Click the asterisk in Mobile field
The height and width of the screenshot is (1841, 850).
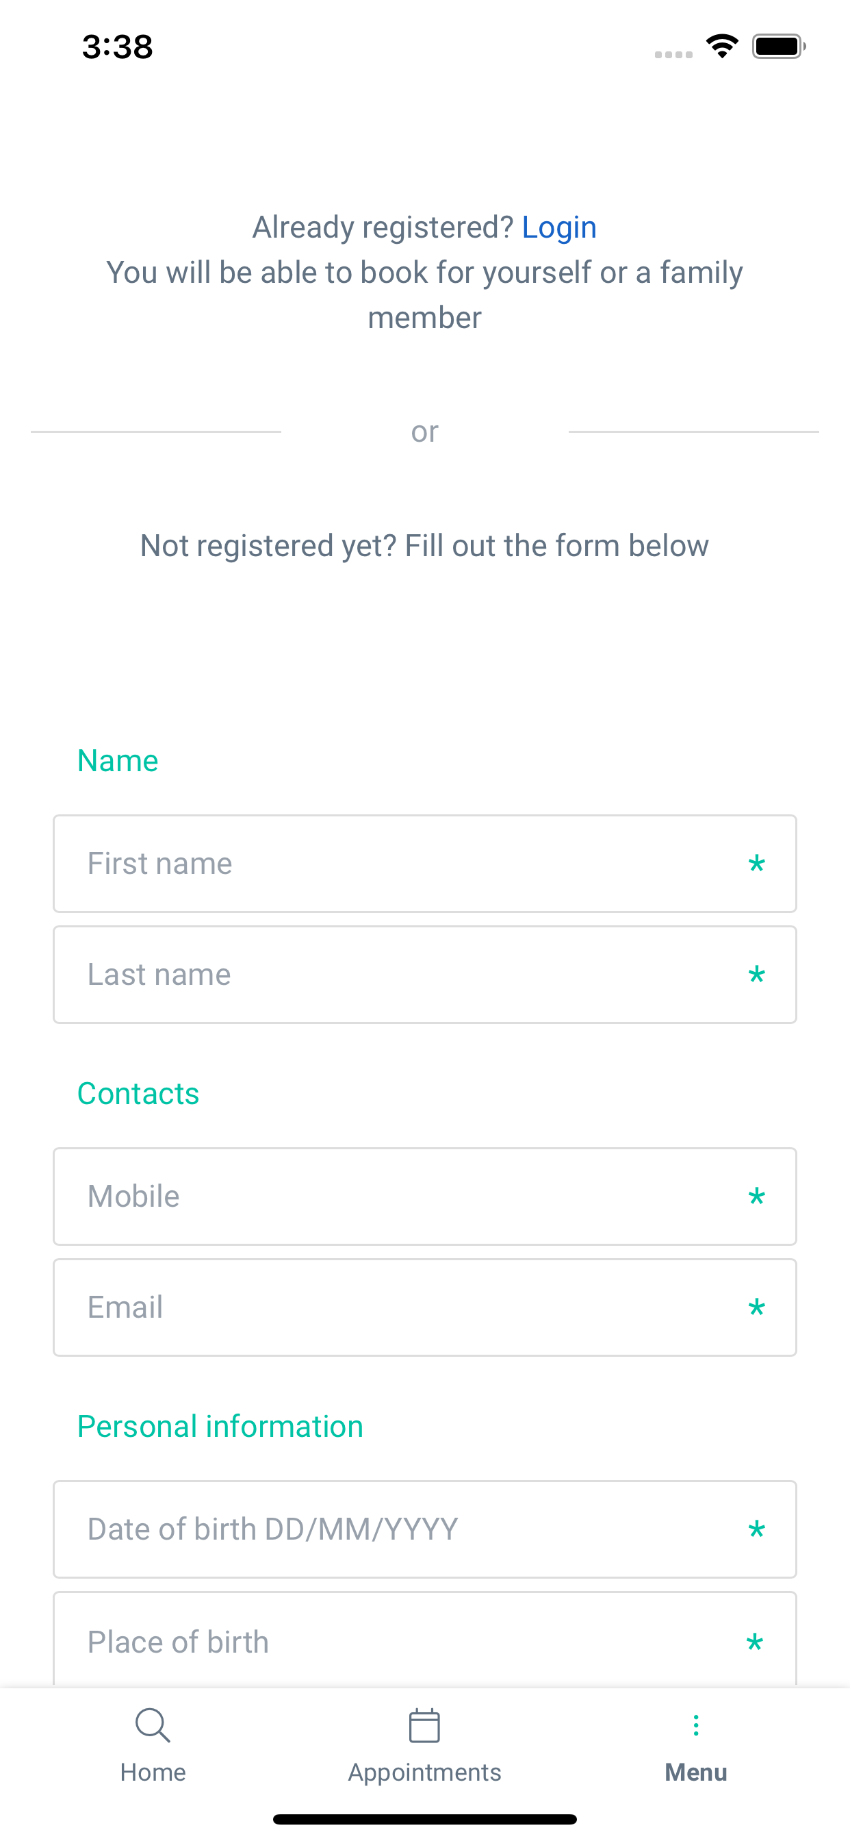pos(756,1198)
